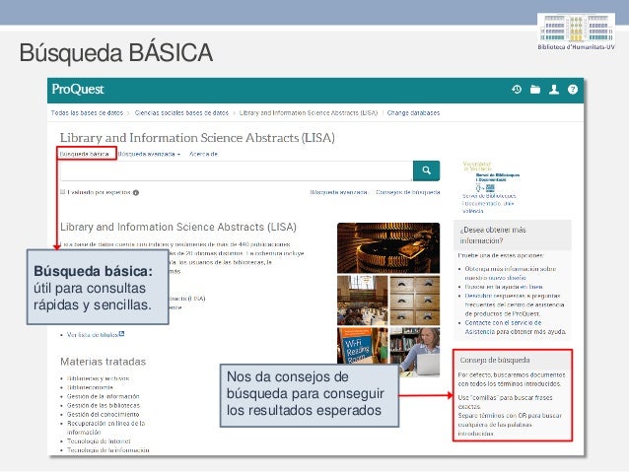The height and width of the screenshot is (472, 629).
Task: Open the LISA breadcrumb link
Action: (x=309, y=112)
